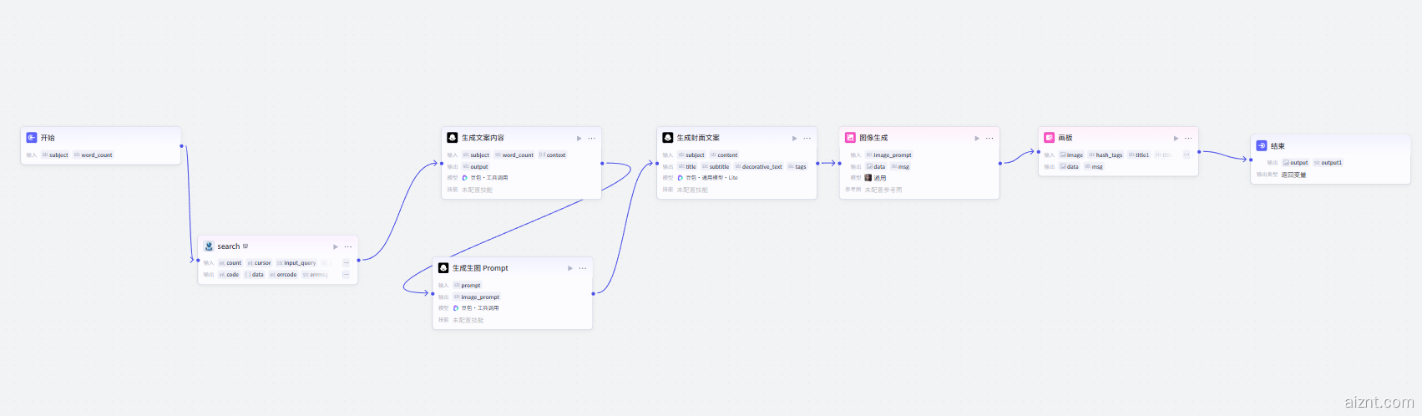Viewport: 1422px width, 416px height.
Task: Run the search node with play icon
Action: (x=336, y=246)
